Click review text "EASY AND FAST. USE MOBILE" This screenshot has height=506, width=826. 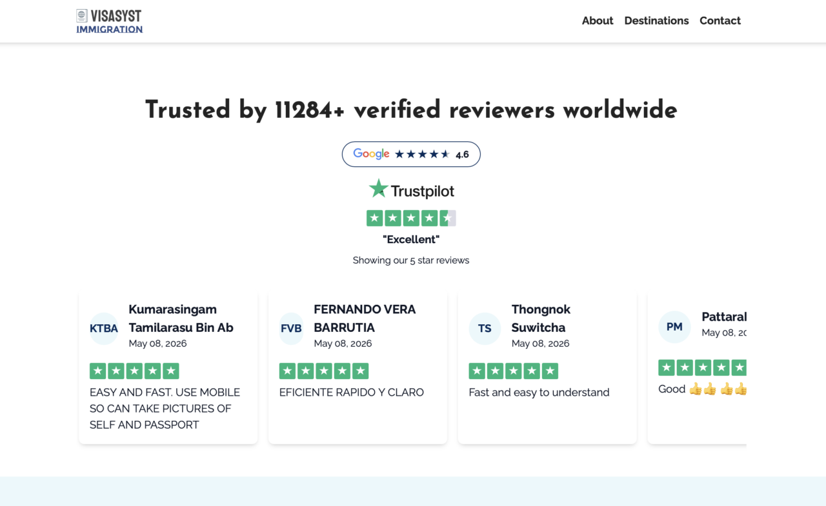pyautogui.click(x=165, y=393)
